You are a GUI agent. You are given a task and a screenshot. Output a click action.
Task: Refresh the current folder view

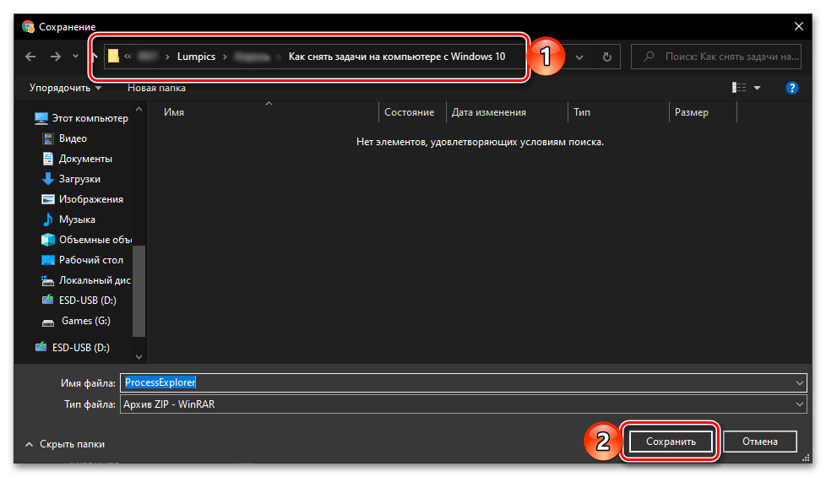click(x=606, y=57)
